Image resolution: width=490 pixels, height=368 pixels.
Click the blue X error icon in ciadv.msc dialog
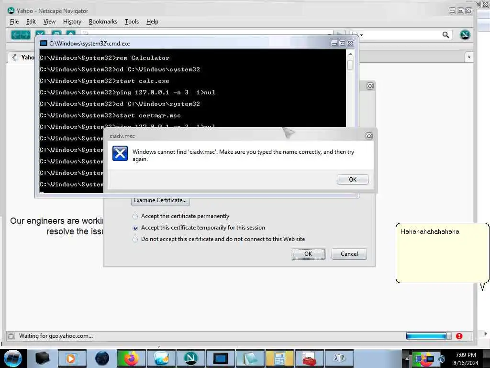[120, 153]
